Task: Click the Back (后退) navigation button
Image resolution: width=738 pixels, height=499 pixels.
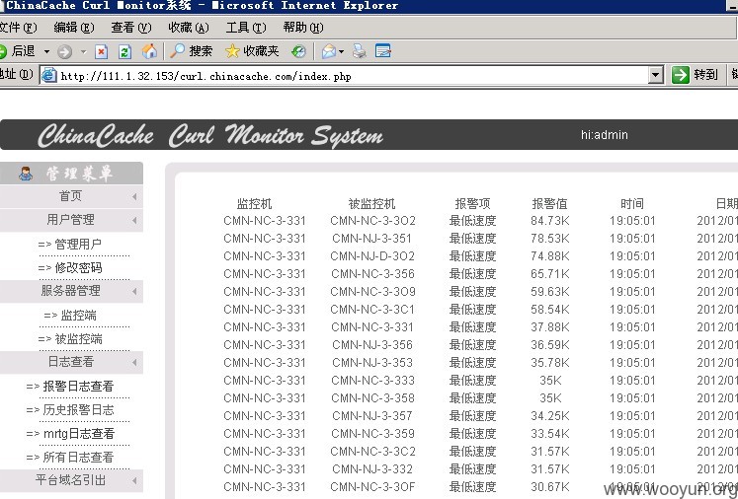Action: (19, 50)
